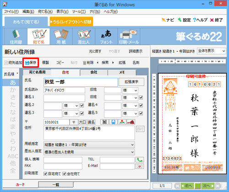
Task: Click the ナビ navigation arrow icon
Action: [164, 20]
